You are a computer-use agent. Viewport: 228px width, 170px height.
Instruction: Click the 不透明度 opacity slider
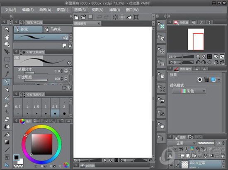[x=36, y=80]
